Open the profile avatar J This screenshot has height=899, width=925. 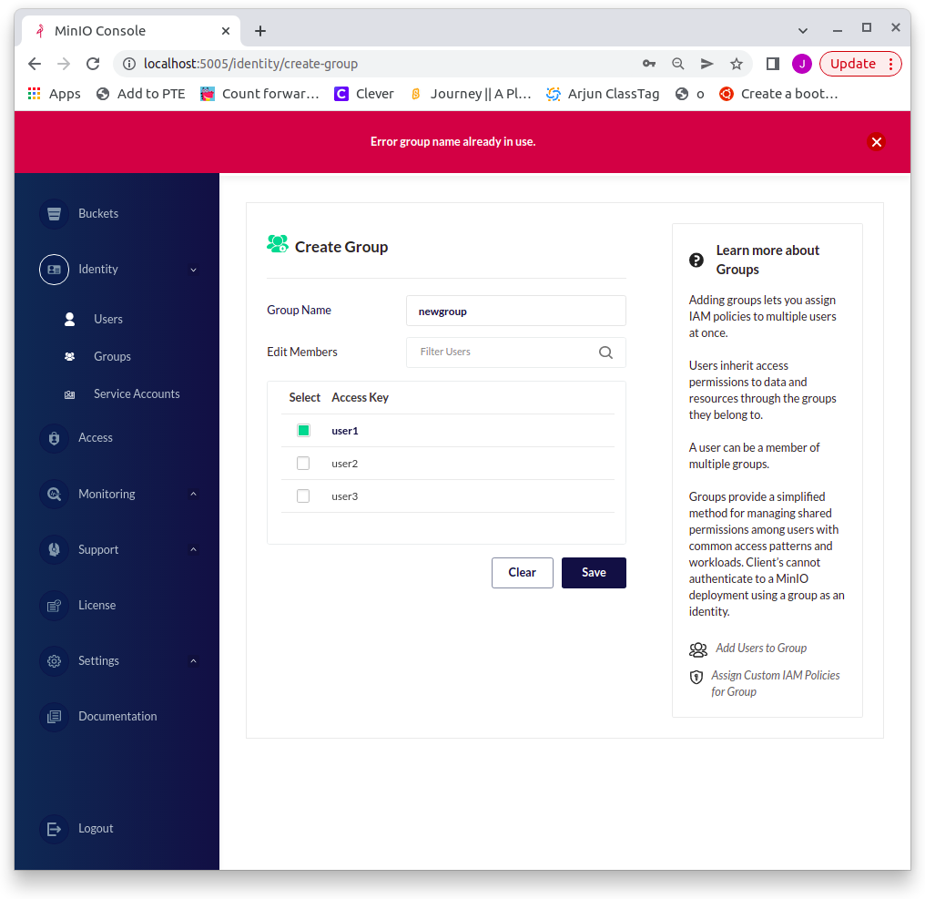[802, 64]
